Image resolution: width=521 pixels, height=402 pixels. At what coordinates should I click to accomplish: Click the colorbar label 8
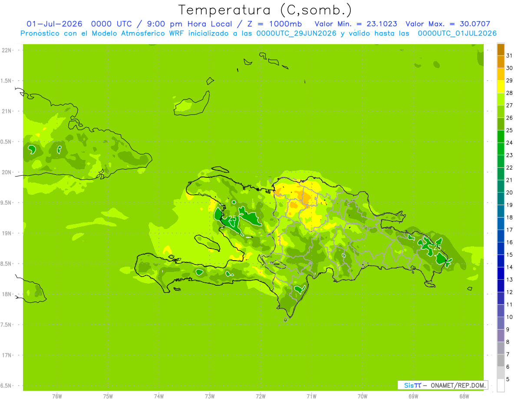(x=508, y=342)
